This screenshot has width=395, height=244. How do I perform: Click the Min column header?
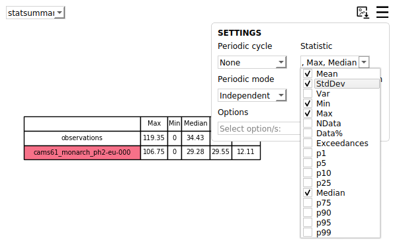174,124
